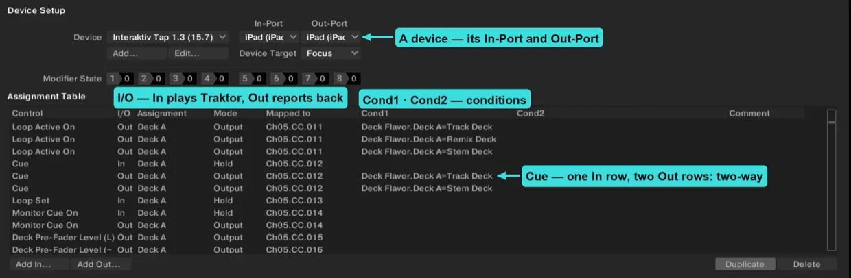The image size is (851, 278).
Task: Click Ch05.CC.013 in Mapped to column
Action: click(x=294, y=201)
